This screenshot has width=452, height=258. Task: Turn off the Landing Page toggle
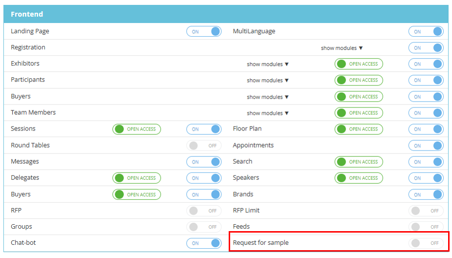point(204,31)
